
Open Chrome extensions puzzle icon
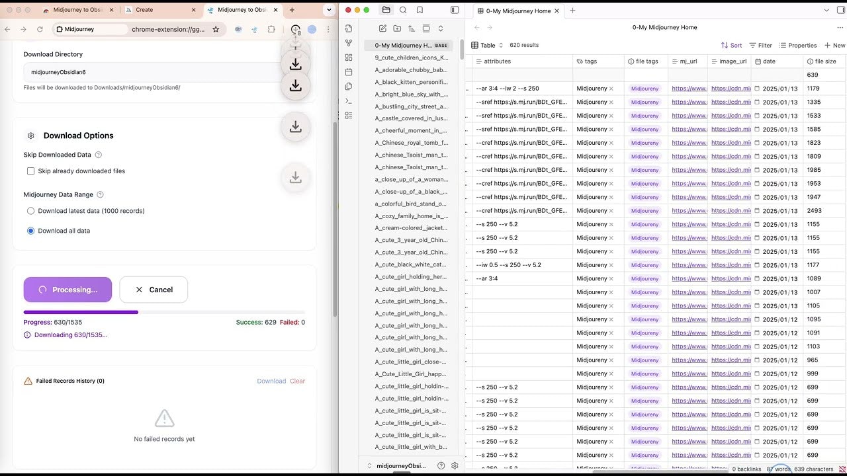tap(271, 29)
